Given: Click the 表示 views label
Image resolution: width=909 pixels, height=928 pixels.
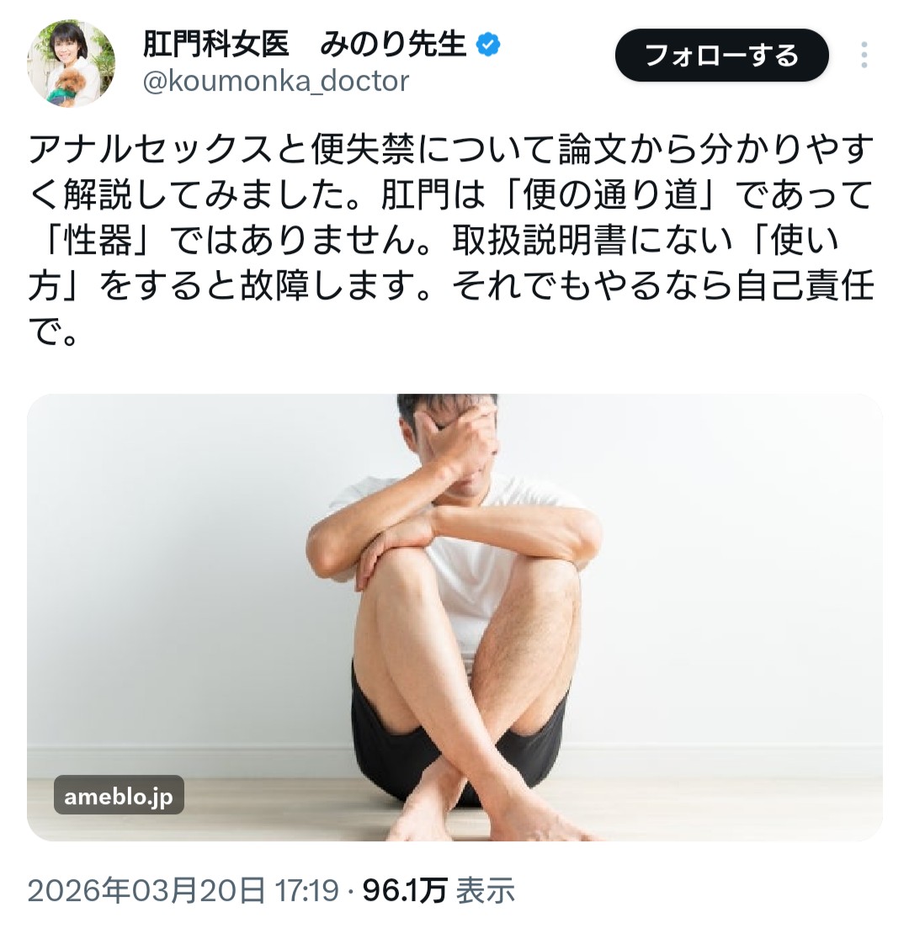Looking at the screenshot, I should 485,891.
